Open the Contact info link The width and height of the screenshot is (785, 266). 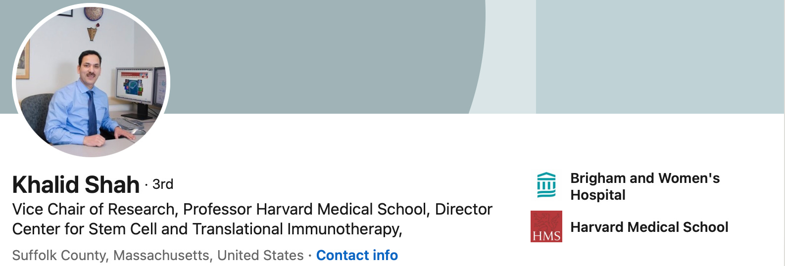[357, 255]
